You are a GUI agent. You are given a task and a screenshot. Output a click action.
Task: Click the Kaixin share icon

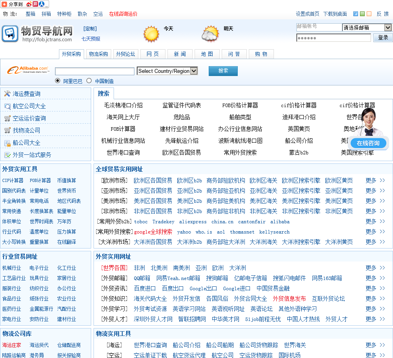pyautogui.click(x=35, y=4)
